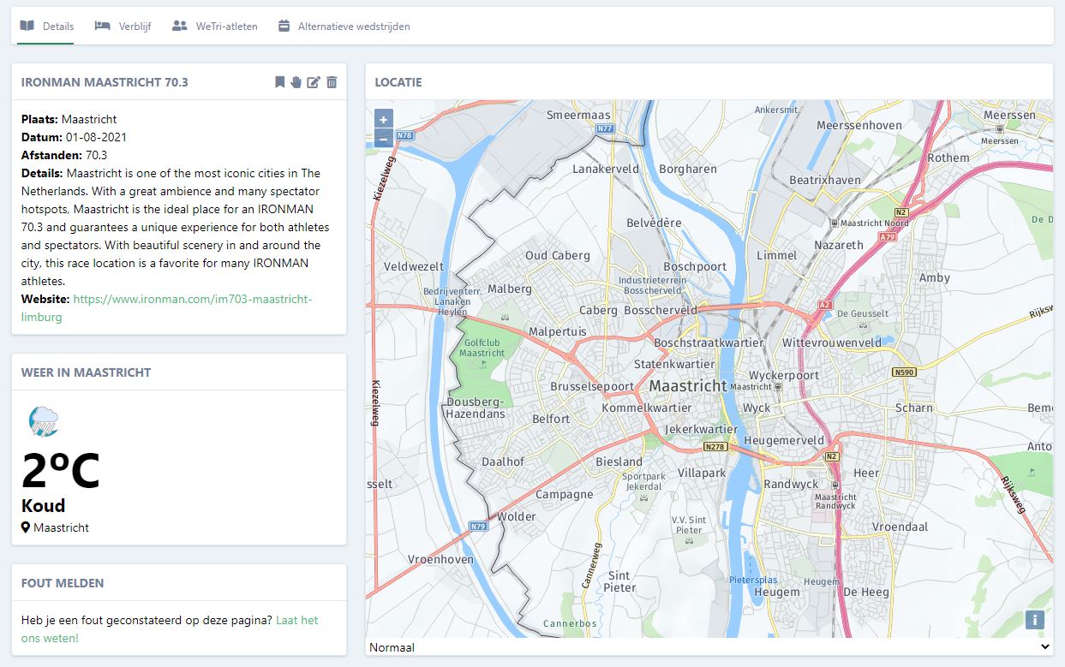Click the 'Laat het ons weten' link
Screen dimensions: 1065x667
click(296, 620)
